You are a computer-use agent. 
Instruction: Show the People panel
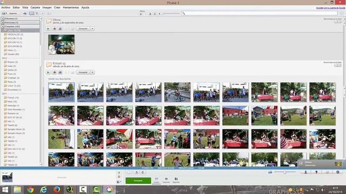tap(305, 172)
